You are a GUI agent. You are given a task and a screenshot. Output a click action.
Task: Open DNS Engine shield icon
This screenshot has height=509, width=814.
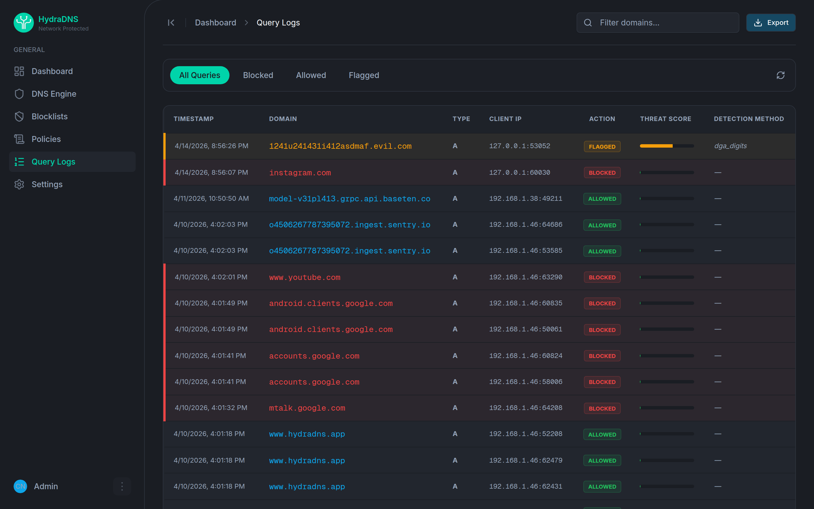19,94
